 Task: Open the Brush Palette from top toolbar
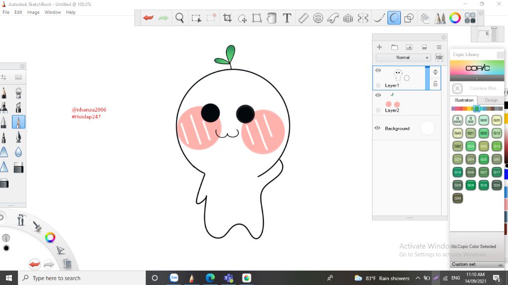click(440, 18)
